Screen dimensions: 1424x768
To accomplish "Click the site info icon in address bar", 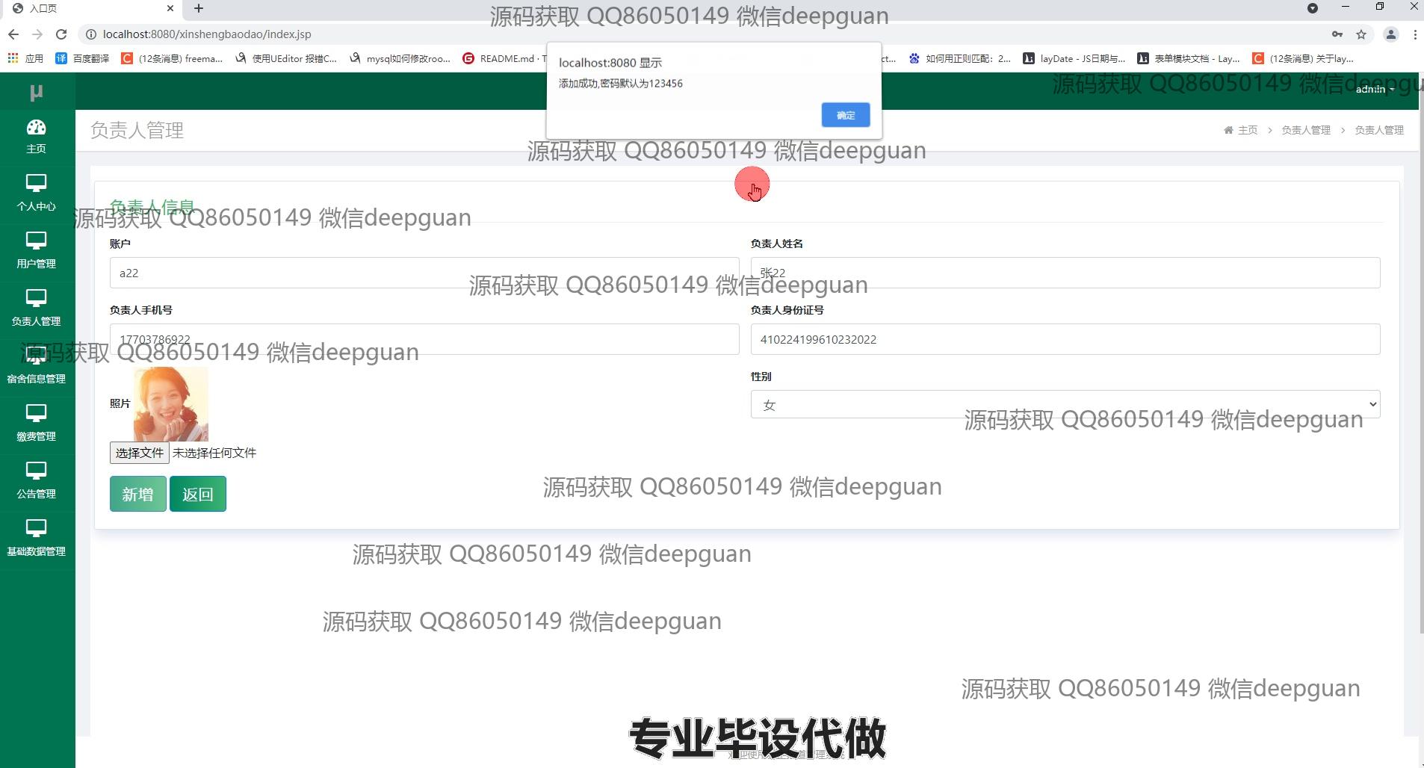I will (x=90, y=34).
